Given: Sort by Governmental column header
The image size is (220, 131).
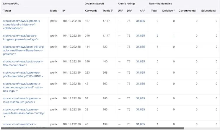Looking at the screenshot, I should [x=187, y=11].
